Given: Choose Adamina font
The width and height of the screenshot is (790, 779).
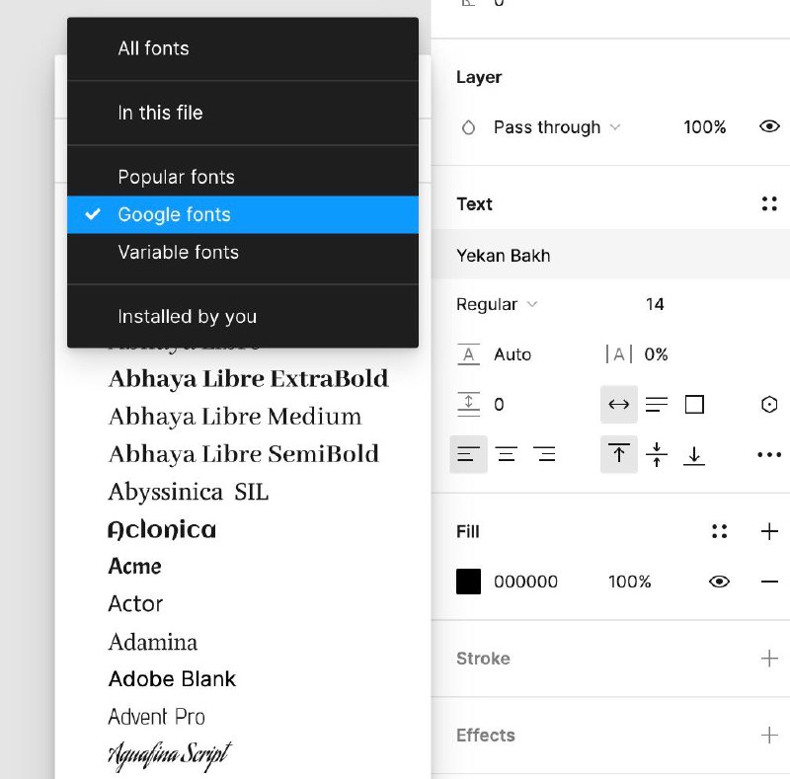Looking at the screenshot, I should pos(153,642).
